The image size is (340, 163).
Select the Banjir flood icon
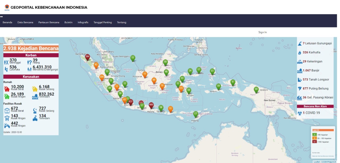click(300, 70)
